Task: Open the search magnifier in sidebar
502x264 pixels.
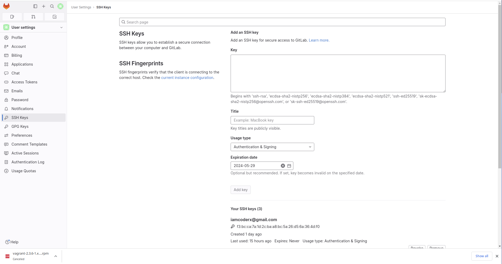Action: click(x=52, y=6)
